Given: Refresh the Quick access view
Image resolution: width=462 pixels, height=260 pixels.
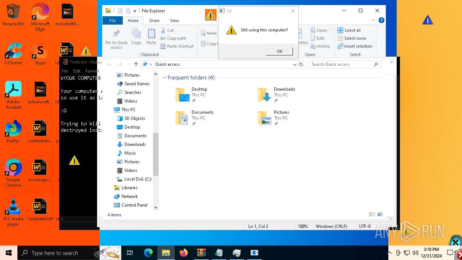Looking at the screenshot, I should point(301,64).
